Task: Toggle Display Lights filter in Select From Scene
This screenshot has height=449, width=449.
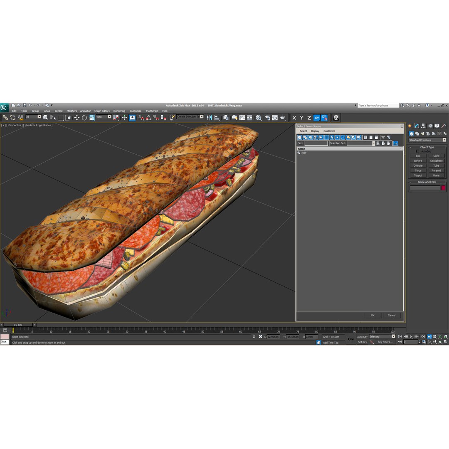Action: (x=311, y=138)
